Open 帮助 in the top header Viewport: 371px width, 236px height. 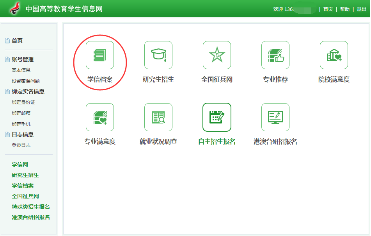tap(345, 9)
